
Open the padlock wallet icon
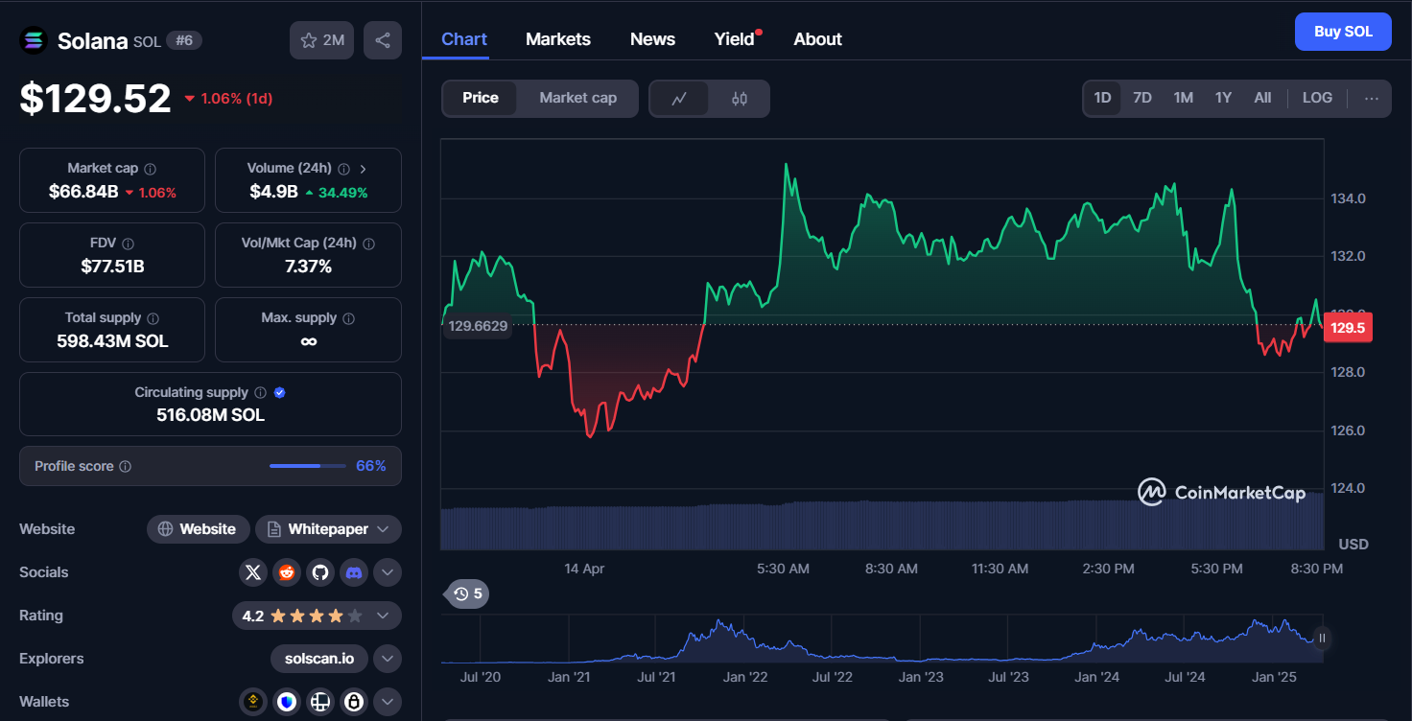[354, 702]
